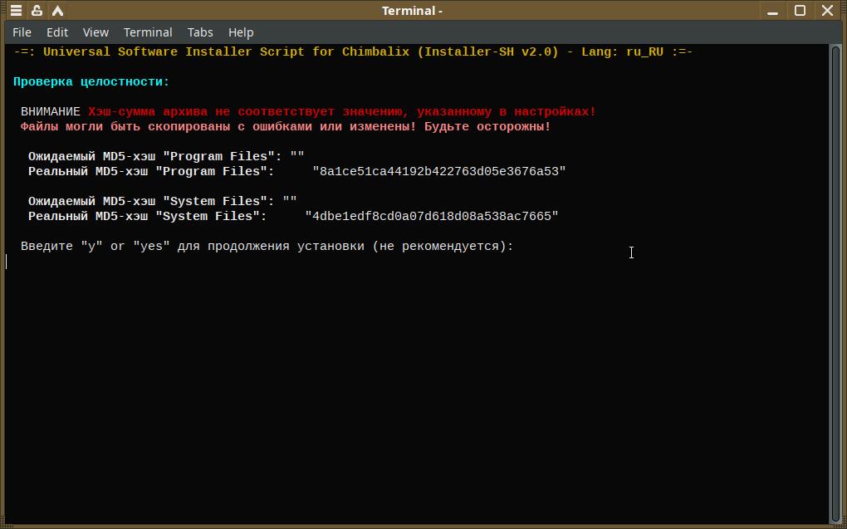
Task: Click the red ВНИМАНИЕ warning word
Action: point(51,112)
